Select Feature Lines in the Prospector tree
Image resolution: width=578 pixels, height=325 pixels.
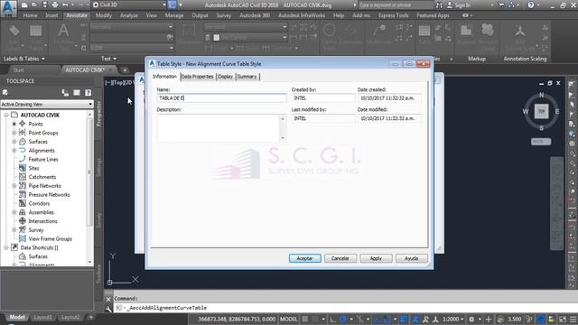pos(43,159)
